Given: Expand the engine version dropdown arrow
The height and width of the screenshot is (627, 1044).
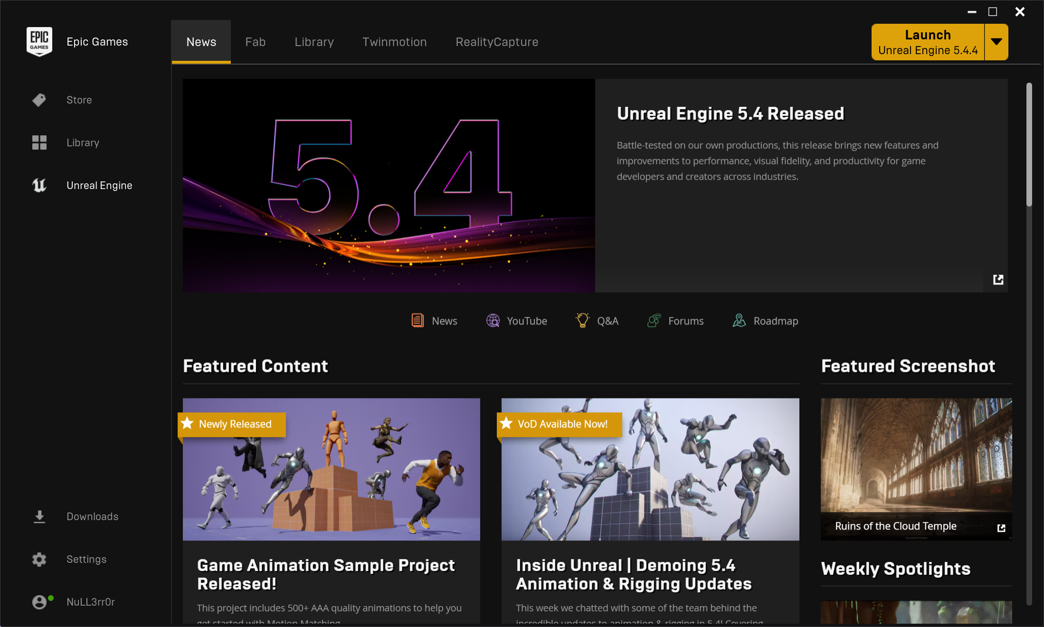Looking at the screenshot, I should point(996,42).
